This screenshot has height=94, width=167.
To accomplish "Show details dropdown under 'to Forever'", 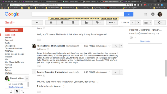I will [x=48, y=49].
